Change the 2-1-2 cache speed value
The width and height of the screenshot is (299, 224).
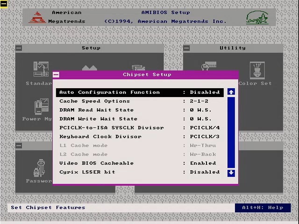pos(199,101)
